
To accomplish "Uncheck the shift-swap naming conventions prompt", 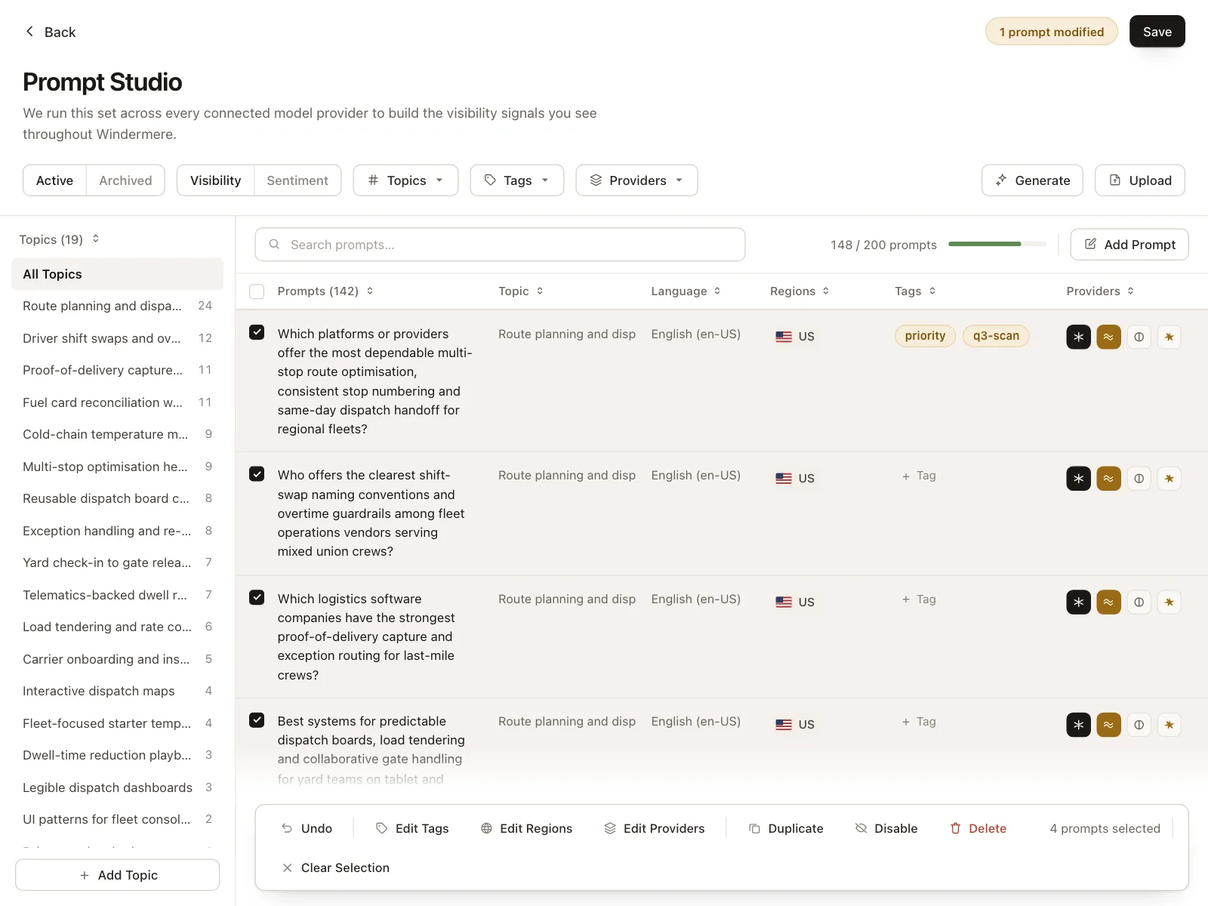I will (x=257, y=474).
